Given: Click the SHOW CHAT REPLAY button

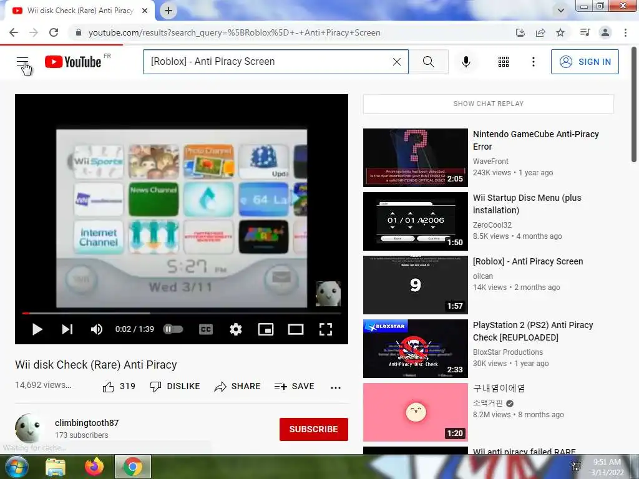Looking at the screenshot, I should click(488, 104).
